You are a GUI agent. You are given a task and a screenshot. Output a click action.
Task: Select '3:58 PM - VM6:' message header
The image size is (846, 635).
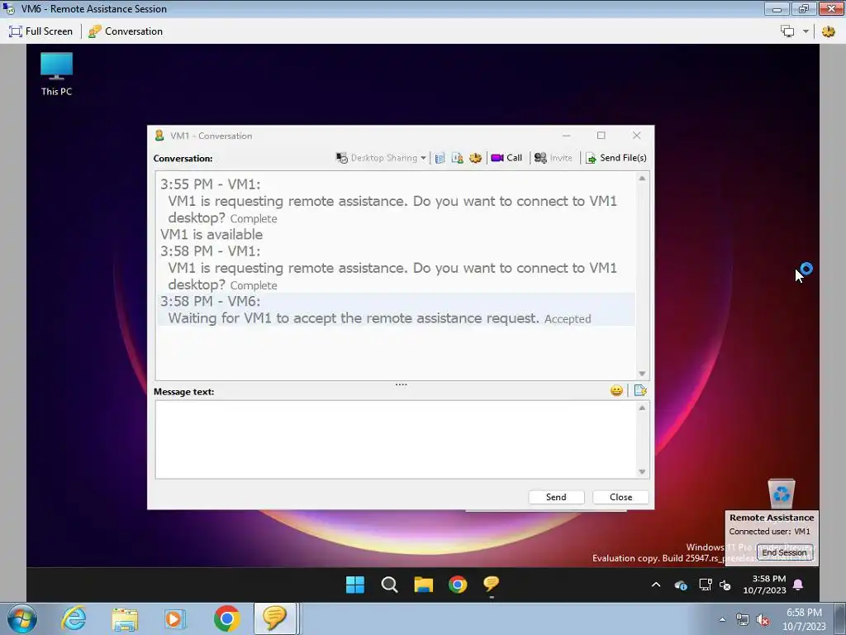[211, 301]
